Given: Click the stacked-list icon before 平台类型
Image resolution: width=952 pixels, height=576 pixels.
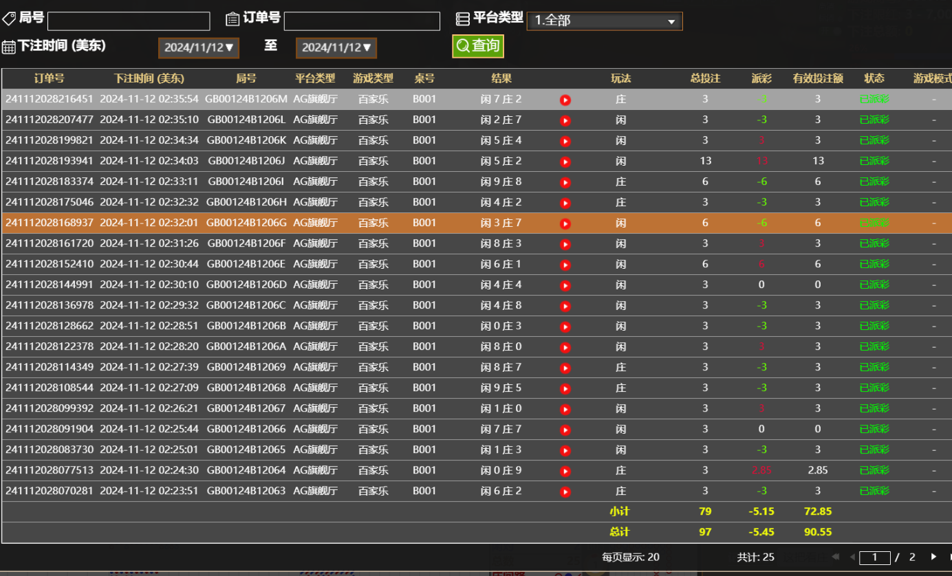Looking at the screenshot, I should pyautogui.click(x=462, y=17).
